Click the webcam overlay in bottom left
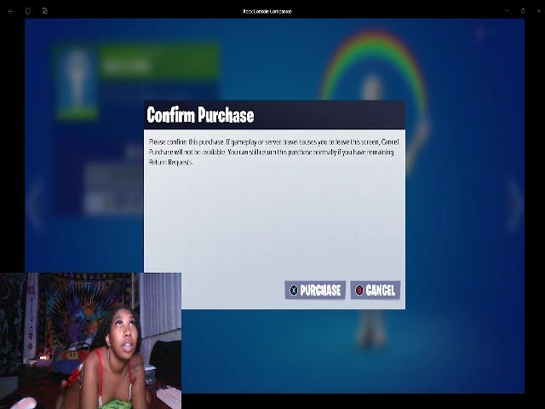This screenshot has width=545, height=409. [x=90, y=341]
